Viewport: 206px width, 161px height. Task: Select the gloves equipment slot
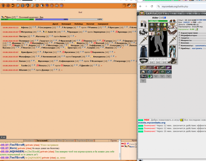pyautogui.click(x=172, y=32)
